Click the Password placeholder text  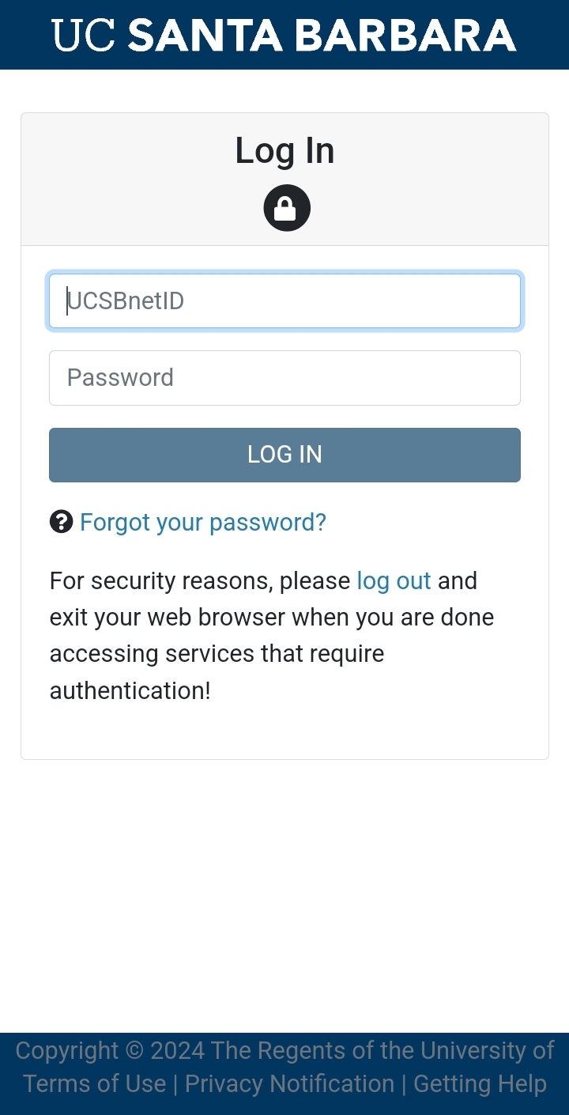tap(119, 377)
